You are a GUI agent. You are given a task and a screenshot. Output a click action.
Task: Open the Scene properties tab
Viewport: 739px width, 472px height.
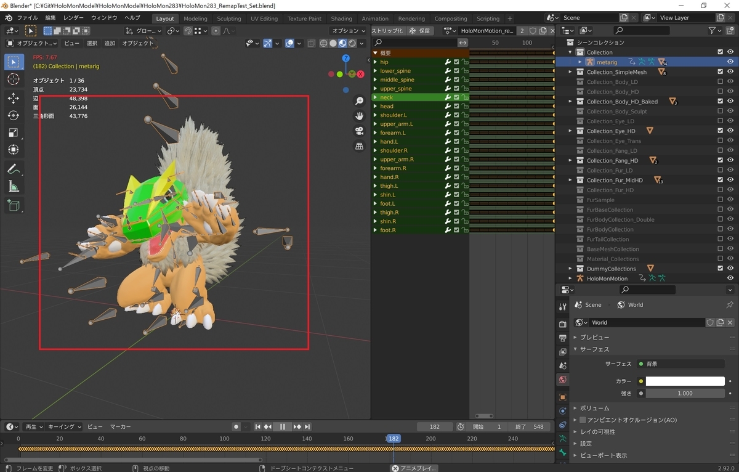click(x=562, y=366)
